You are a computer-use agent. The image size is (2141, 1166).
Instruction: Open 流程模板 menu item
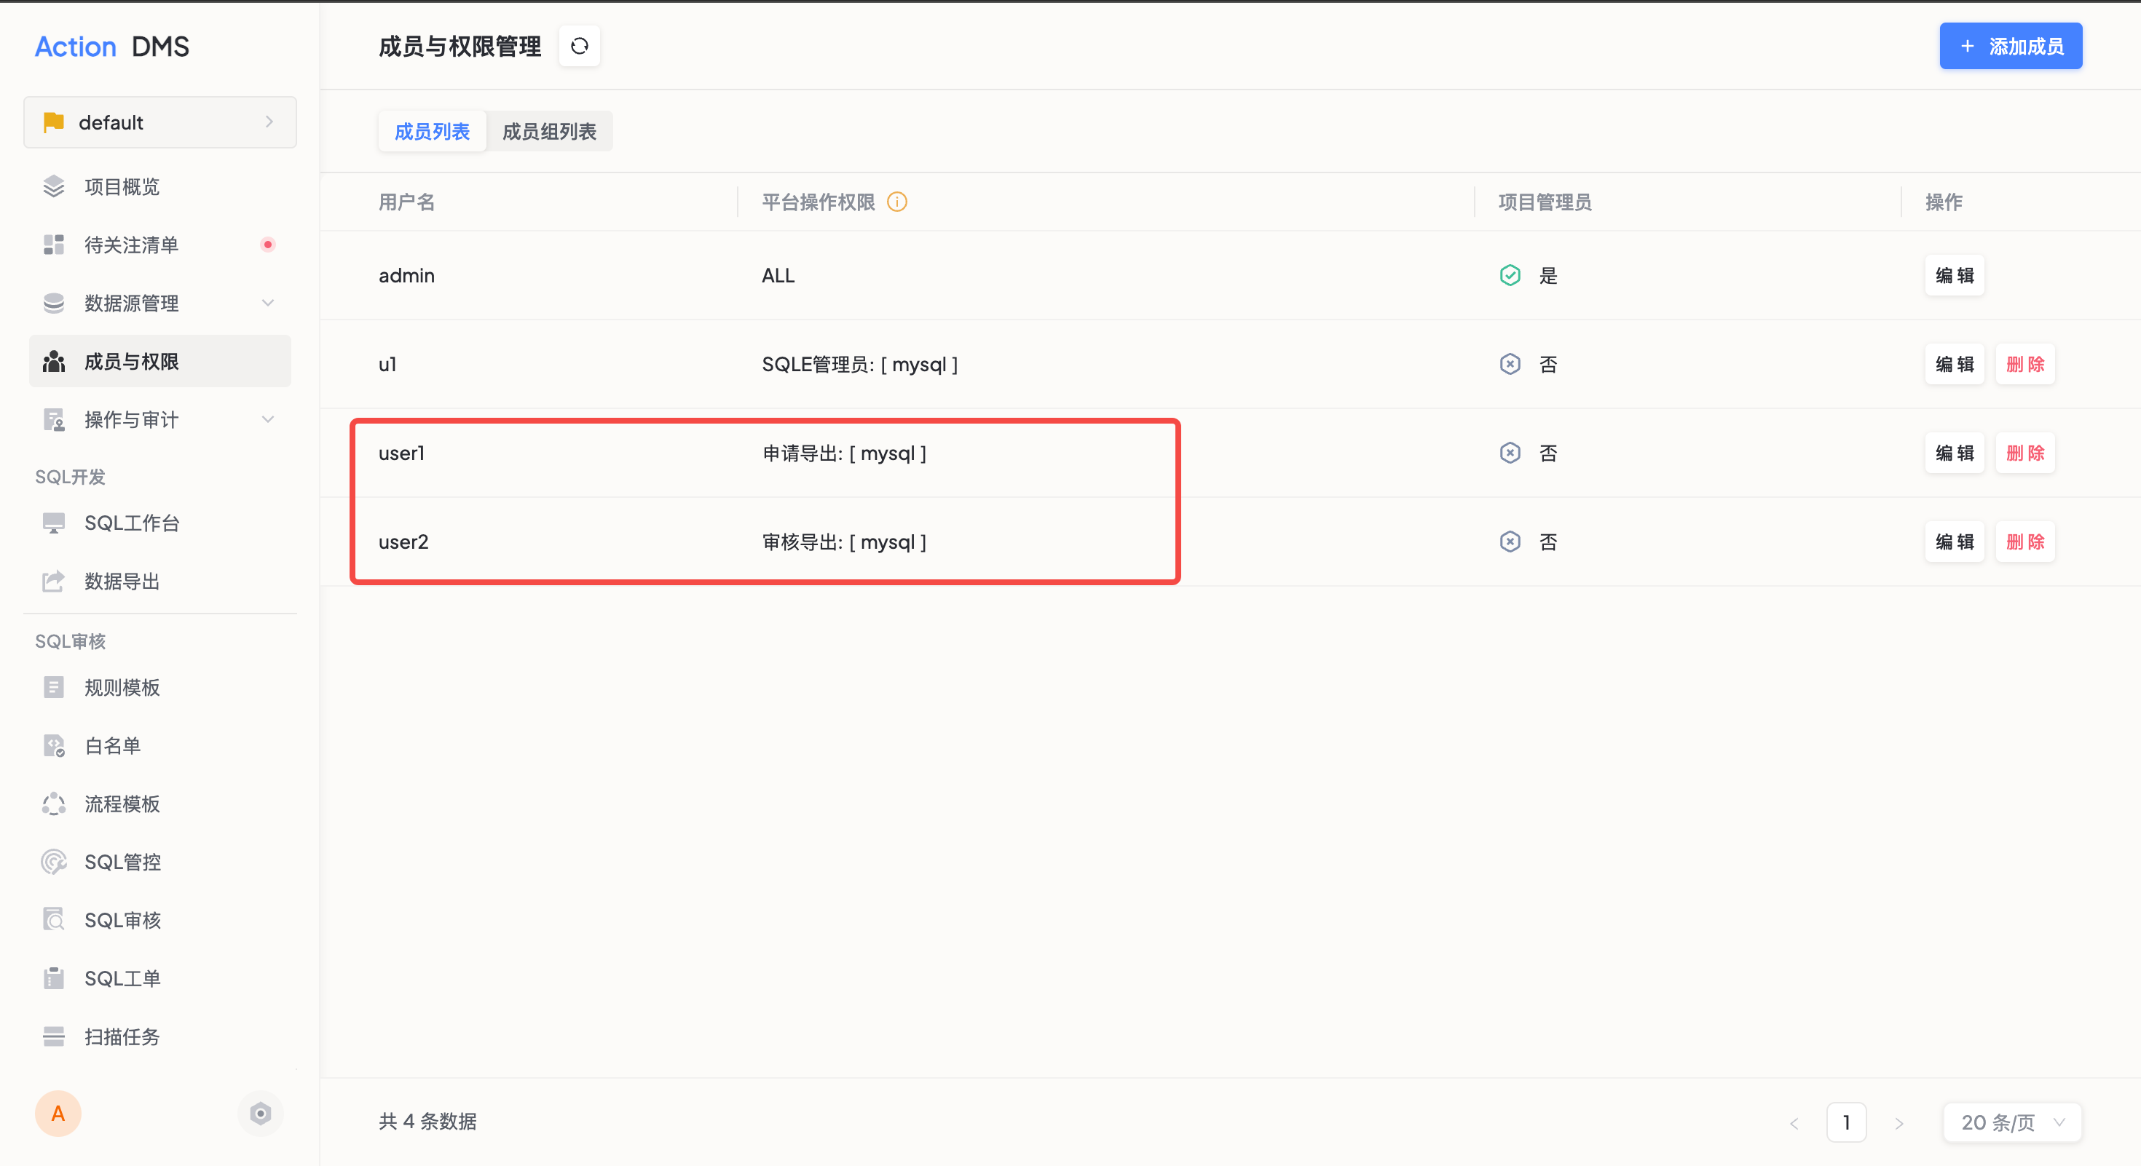click(x=160, y=804)
